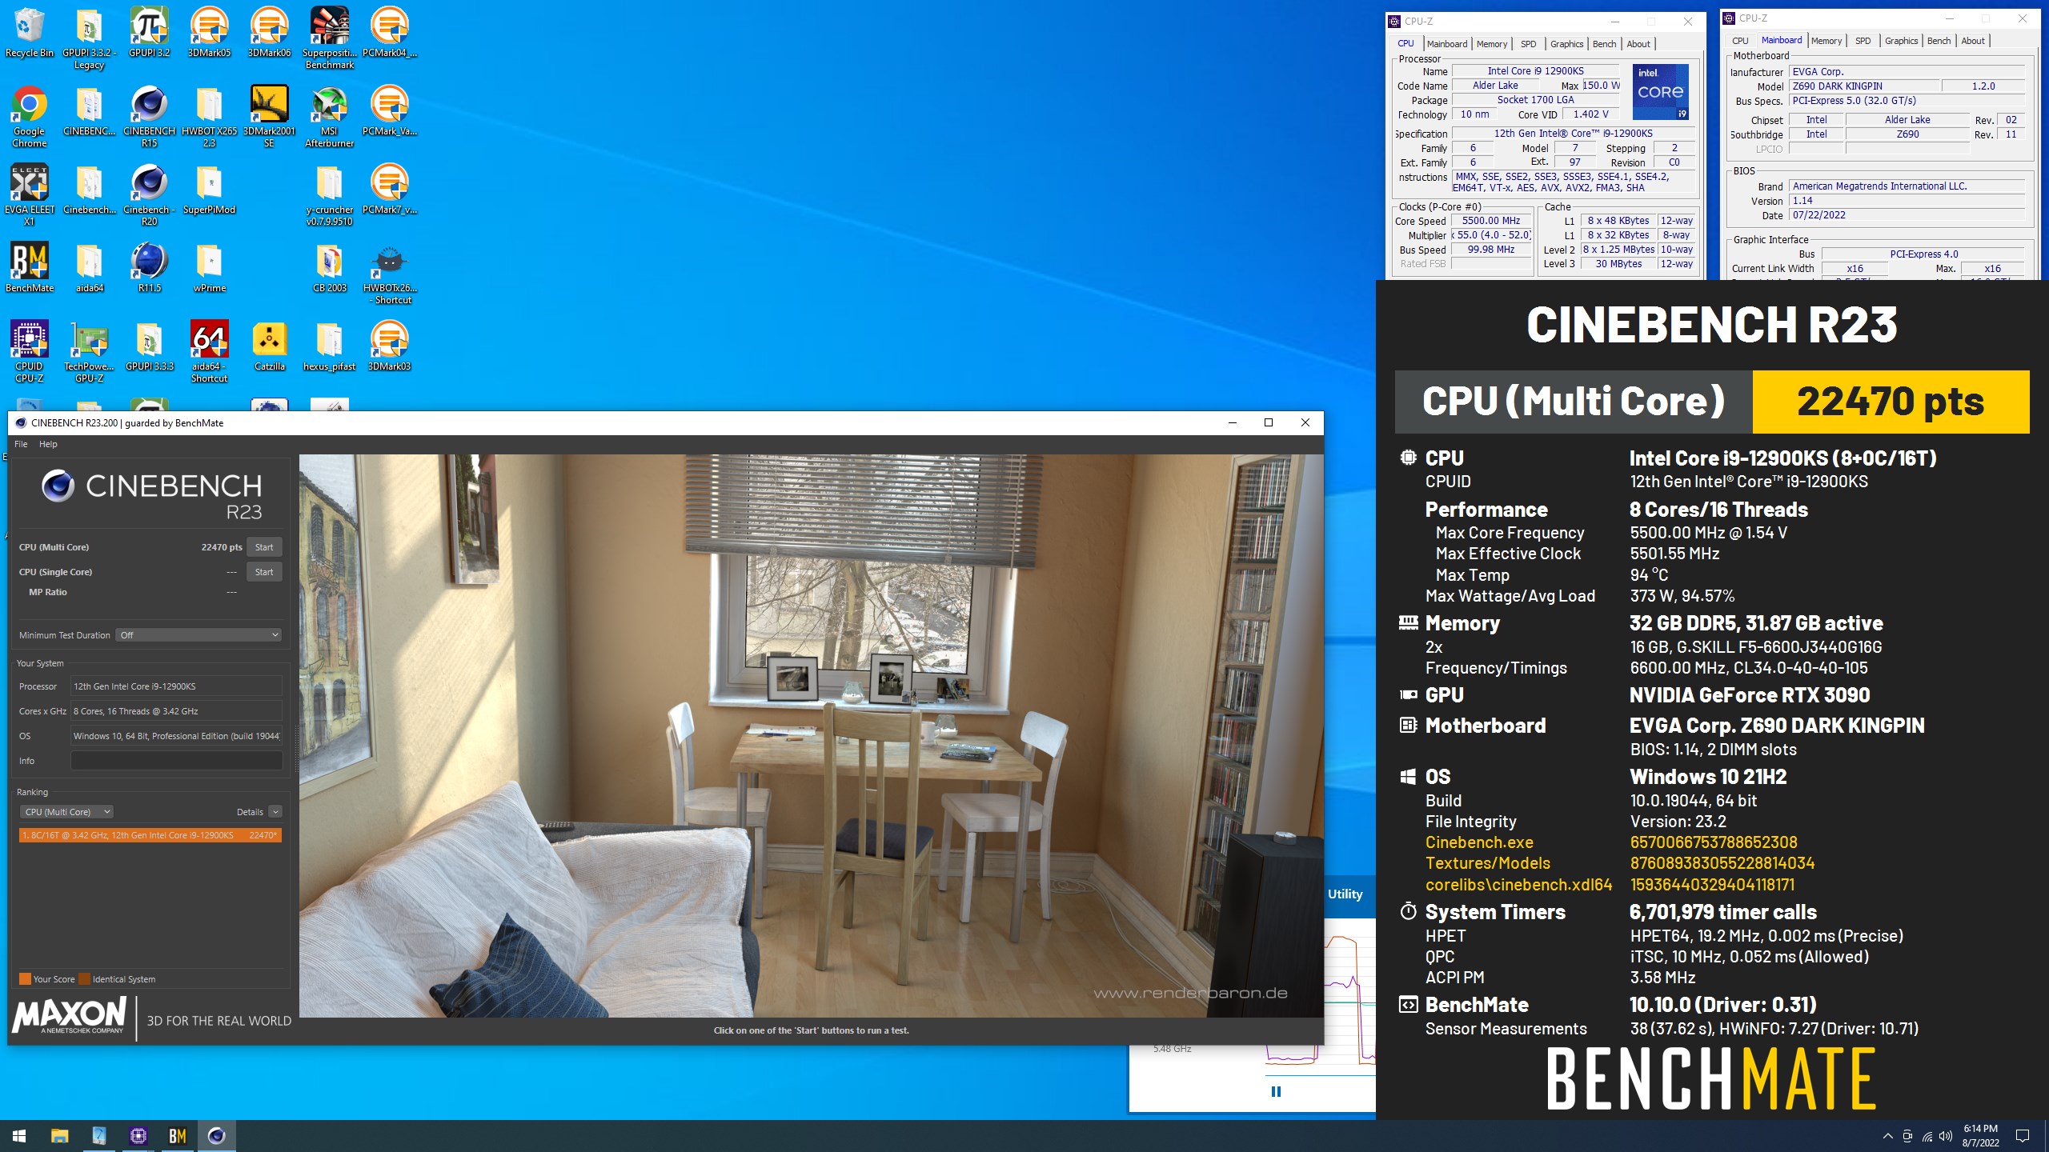Start the CPU (Multi Core) test
Screen dimensions: 2049x1152
tap(264, 547)
